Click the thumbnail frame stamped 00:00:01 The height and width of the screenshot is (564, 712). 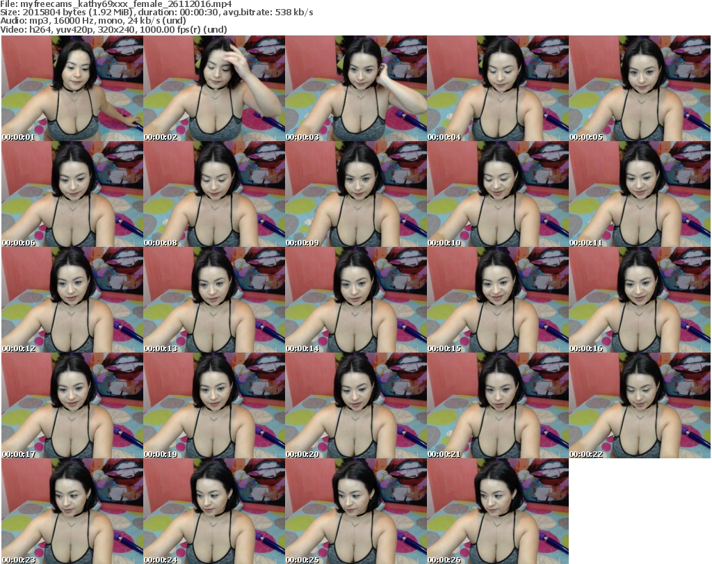(72, 88)
